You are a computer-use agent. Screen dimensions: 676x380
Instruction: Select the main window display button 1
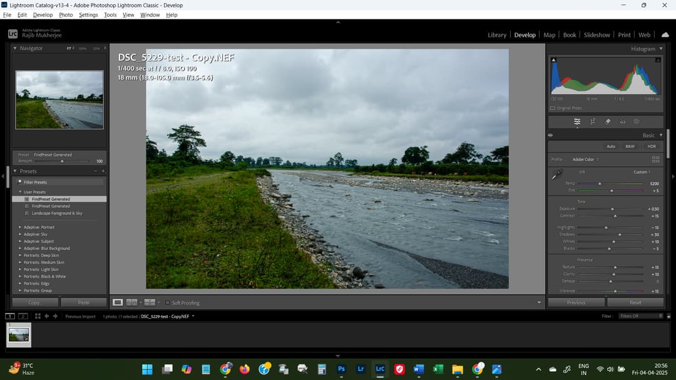[x=9, y=316]
